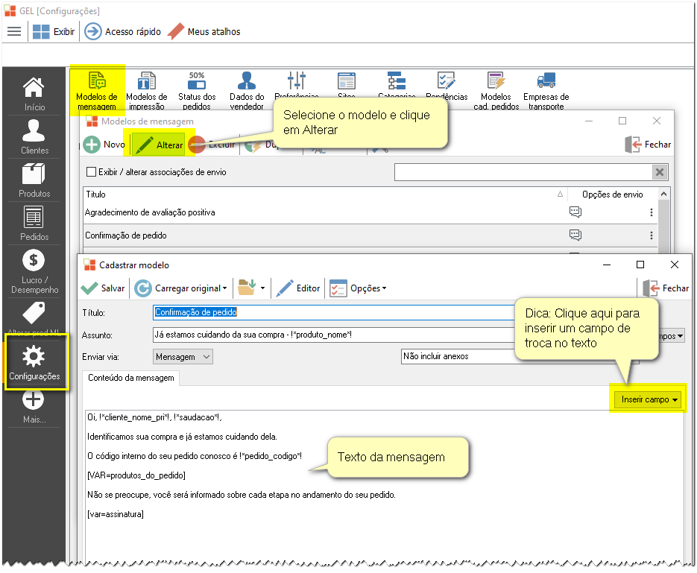
Task: Maximize the Modelos de mensagem window
Action: [622, 121]
